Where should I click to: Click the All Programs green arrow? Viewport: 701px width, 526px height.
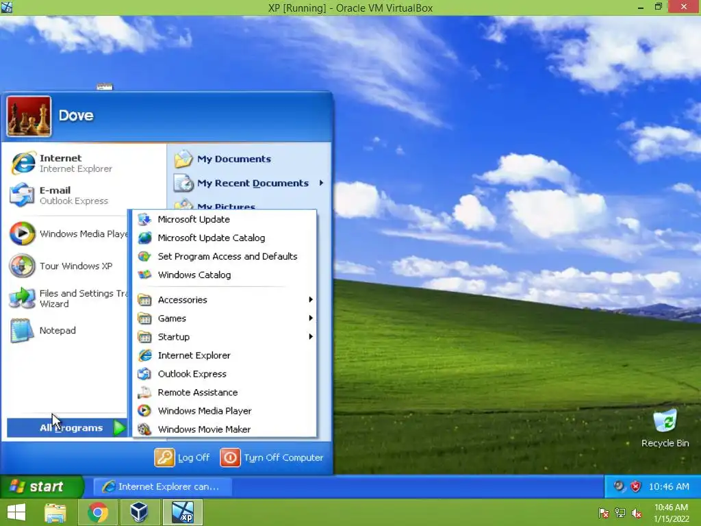(119, 428)
